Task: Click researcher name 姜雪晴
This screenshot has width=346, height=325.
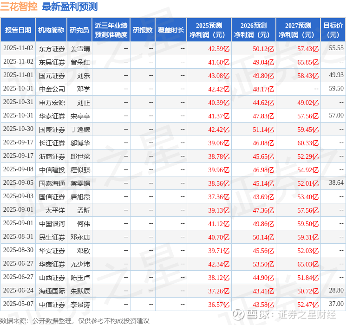Action: point(80,49)
